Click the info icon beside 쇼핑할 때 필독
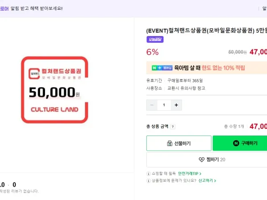The image size is (267, 200). click(149, 173)
